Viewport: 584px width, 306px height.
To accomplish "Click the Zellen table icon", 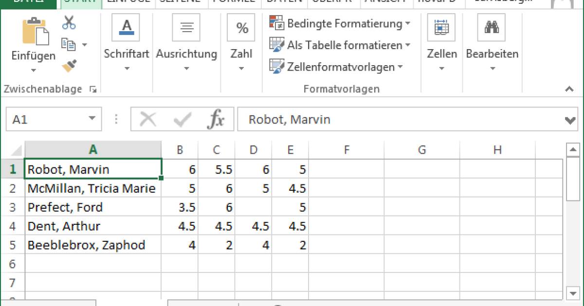I will point(441,28).
